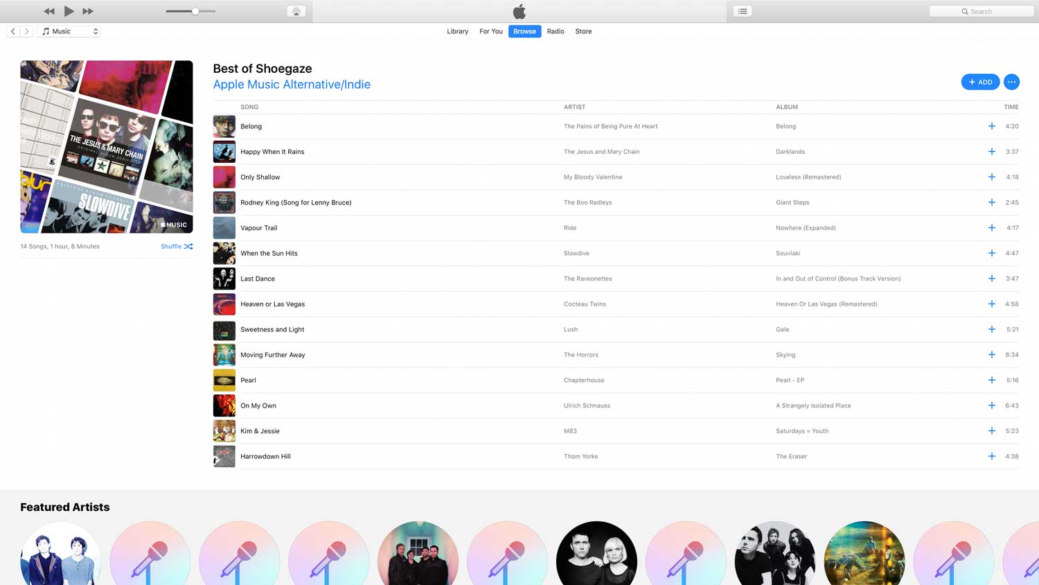Add Happy When It Rains with plus icon

coord(991,152)
